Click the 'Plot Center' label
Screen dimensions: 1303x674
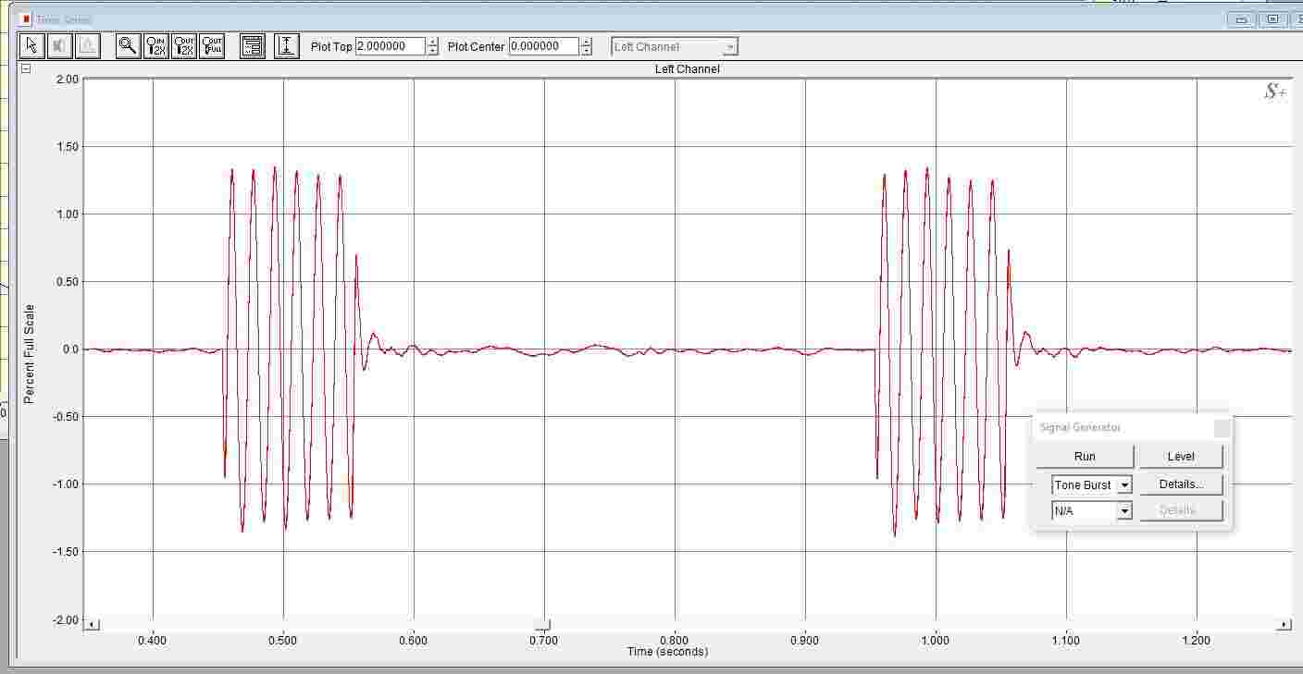pos(477,46)
